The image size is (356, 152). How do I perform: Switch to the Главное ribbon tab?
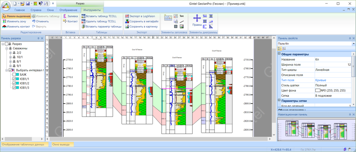(x=20, y=10)
